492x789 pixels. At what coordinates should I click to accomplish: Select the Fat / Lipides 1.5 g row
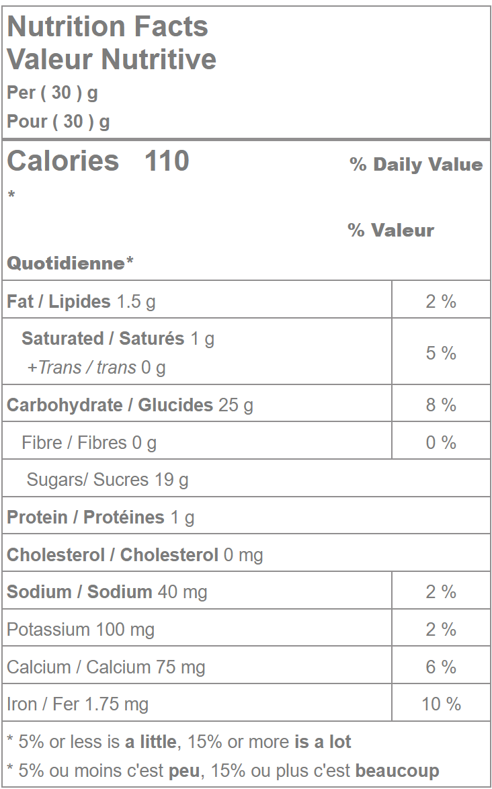click(81, 301)
